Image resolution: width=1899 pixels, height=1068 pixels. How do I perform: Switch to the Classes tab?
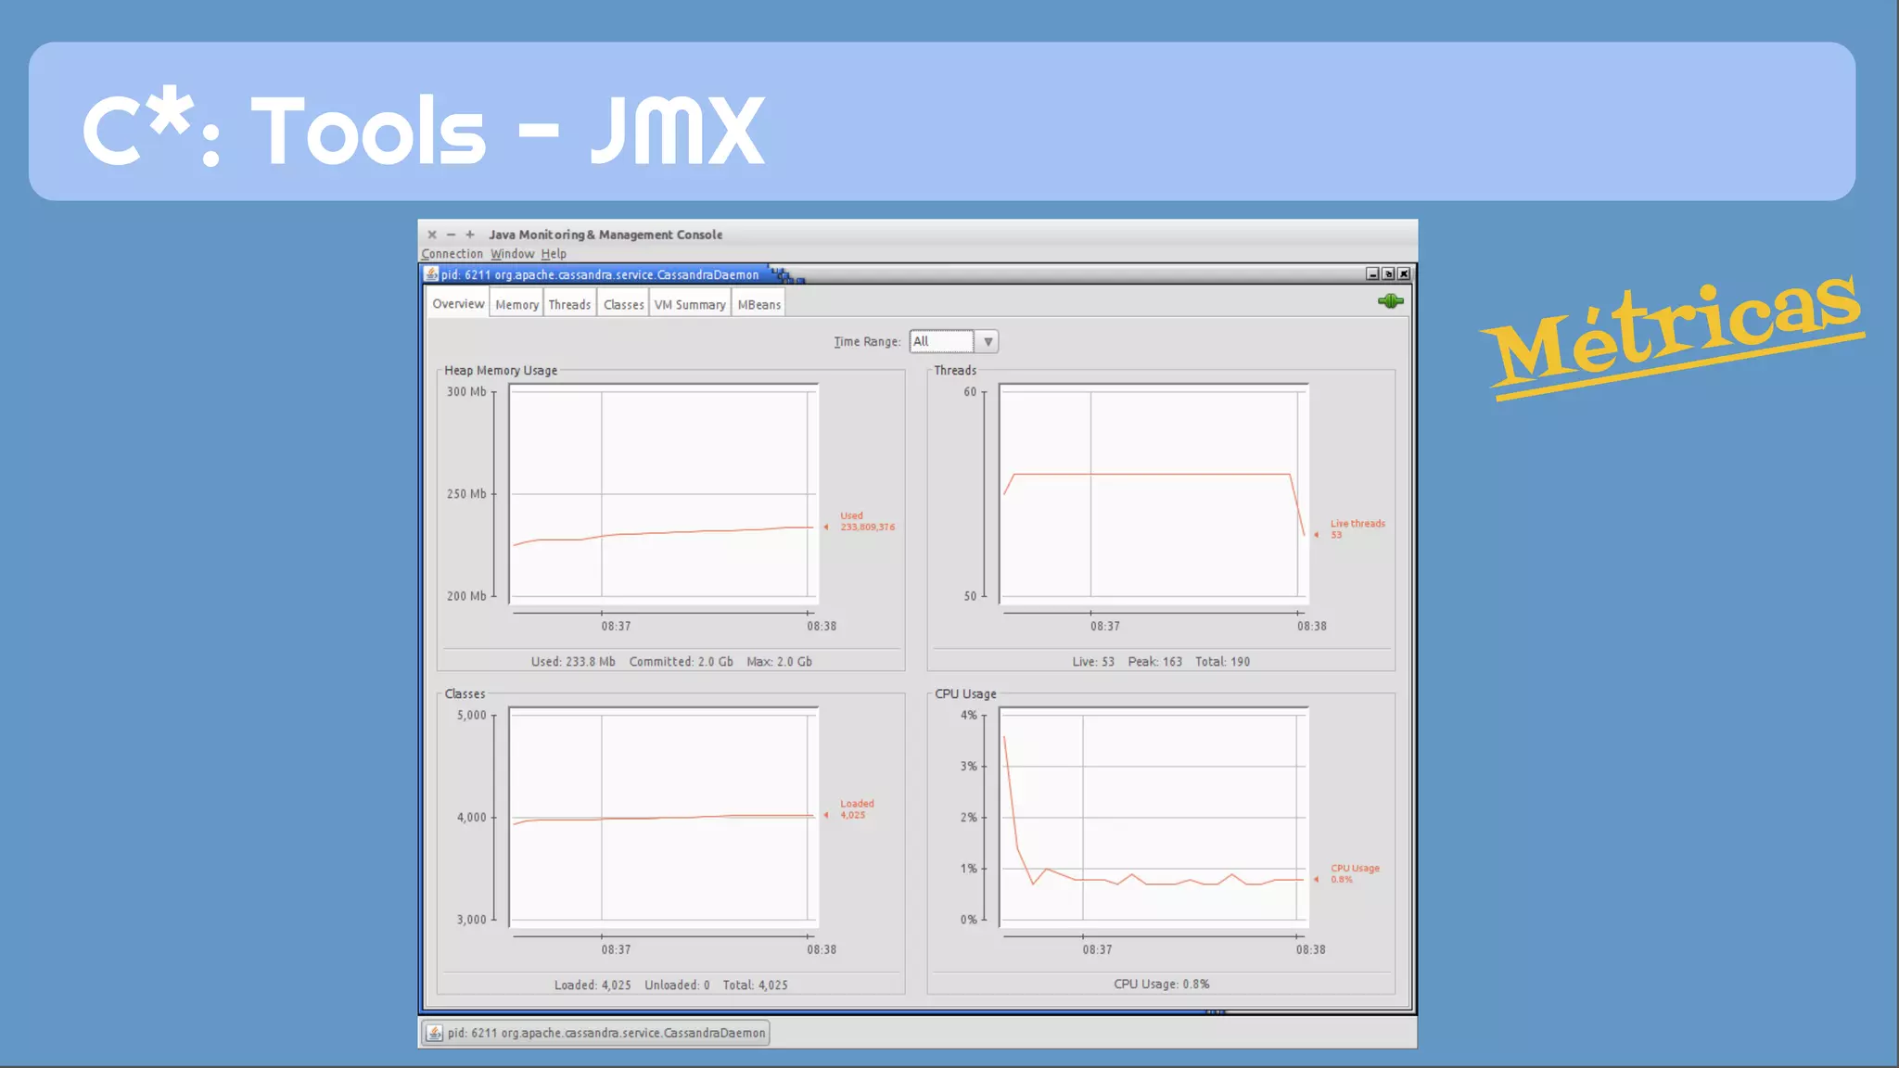click(623, 304)
